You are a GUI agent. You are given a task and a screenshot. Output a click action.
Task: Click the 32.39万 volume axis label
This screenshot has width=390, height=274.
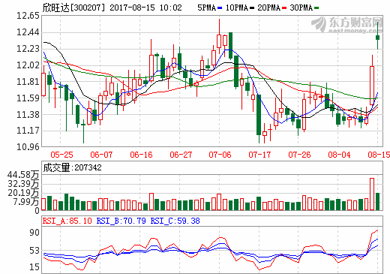coord(23,184)
